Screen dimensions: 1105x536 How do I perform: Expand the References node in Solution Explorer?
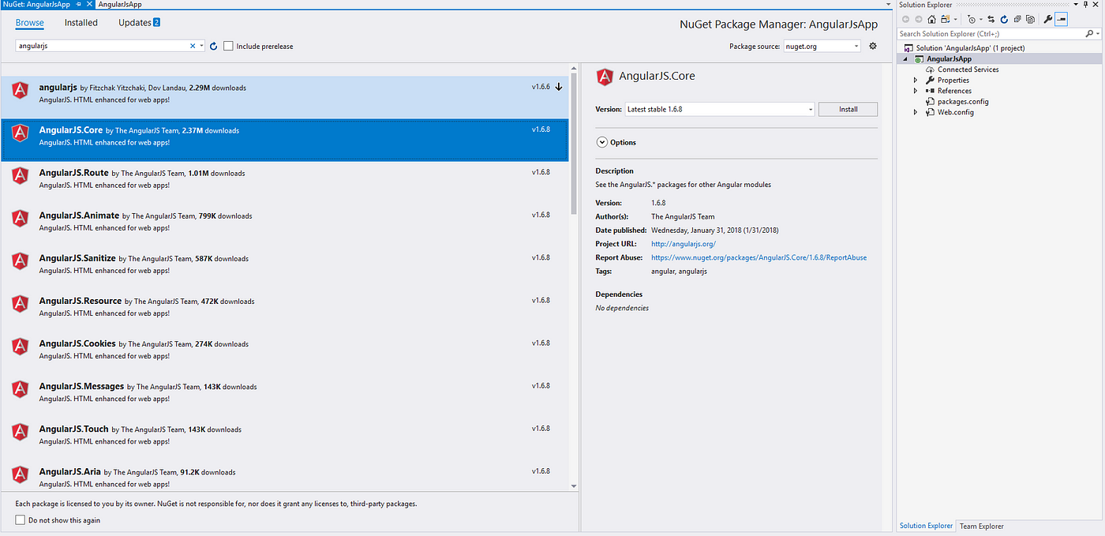tap(916, 91)
